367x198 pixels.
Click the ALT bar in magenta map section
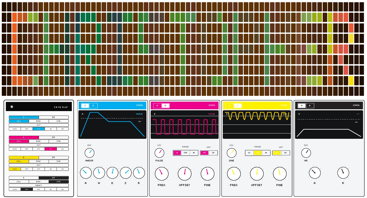click(x=39, y=145)
